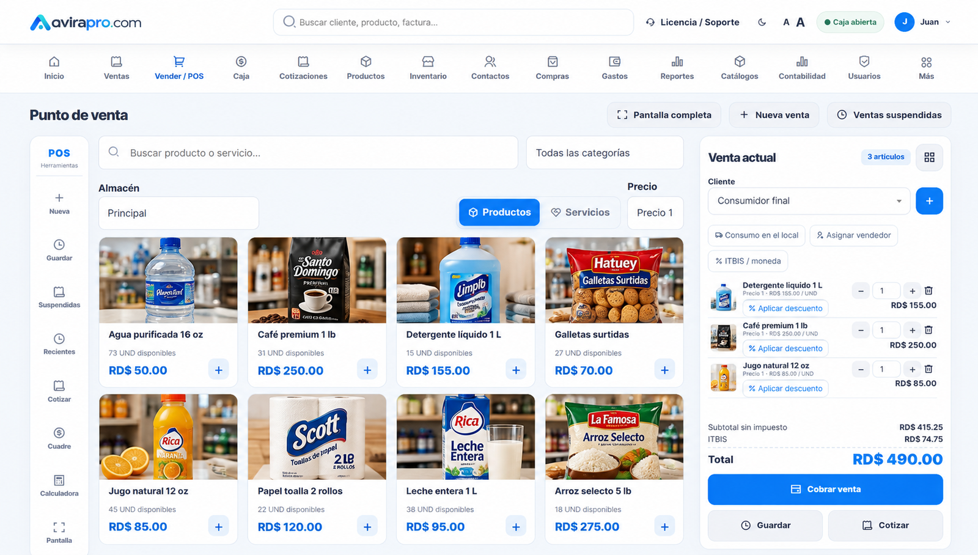This screenshot has width=978, height=555.
Task: Click Pantalla completa button
Action: (664, 115)
